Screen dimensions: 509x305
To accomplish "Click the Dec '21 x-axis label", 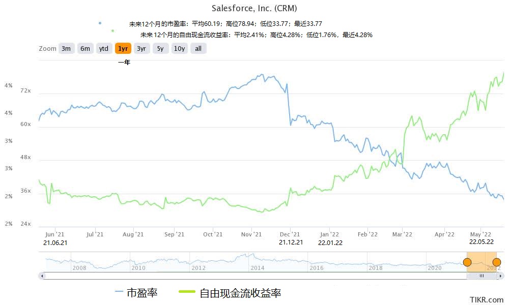I will [x=290, y=234].
